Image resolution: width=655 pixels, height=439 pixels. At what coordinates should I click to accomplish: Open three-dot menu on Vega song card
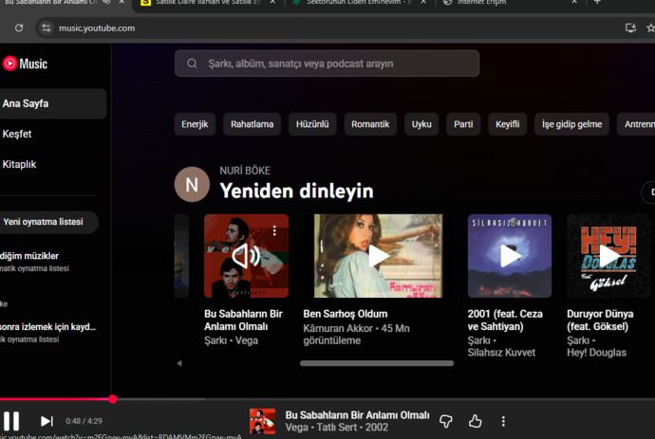[274, 230]
